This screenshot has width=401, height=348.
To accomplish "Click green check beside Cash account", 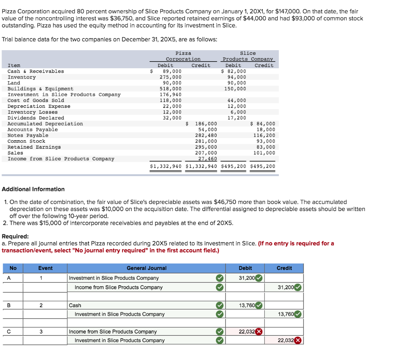I will 220,306.
